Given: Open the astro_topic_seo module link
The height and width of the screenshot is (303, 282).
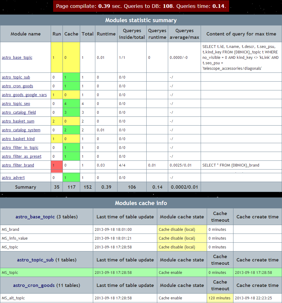Looking at the screenshot, I should click(x=16, y=103).
